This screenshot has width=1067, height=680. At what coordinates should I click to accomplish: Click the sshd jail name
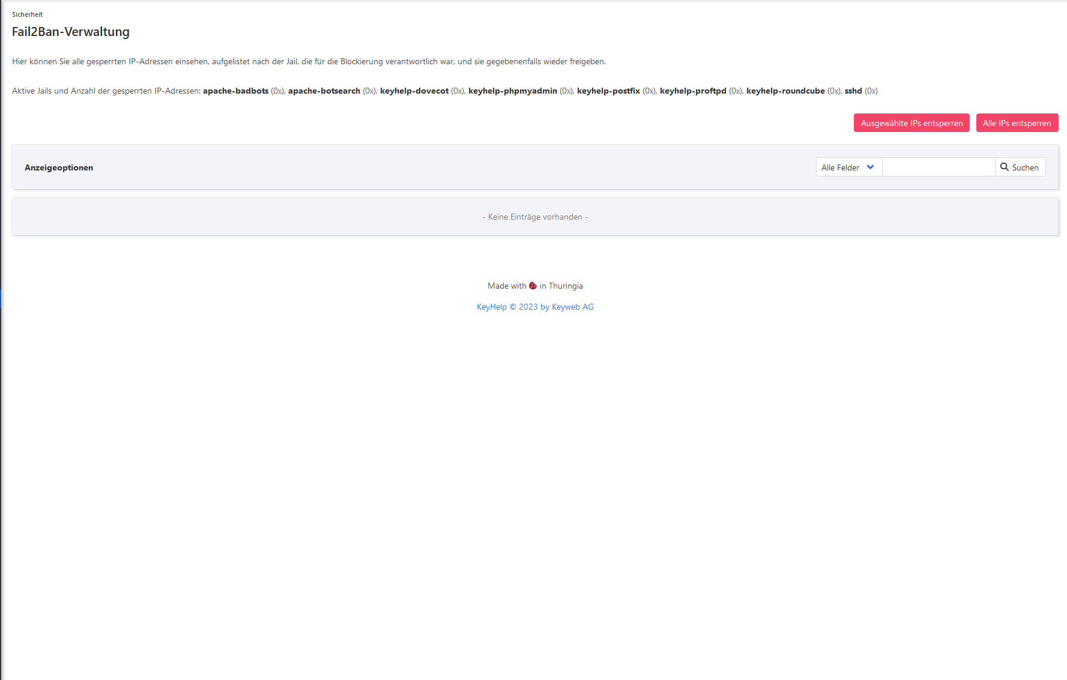pyautogui.click(x=853, y=91)
